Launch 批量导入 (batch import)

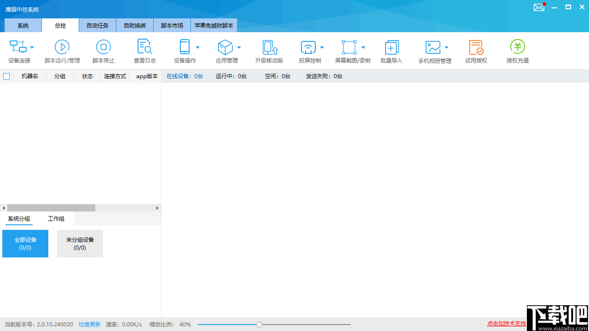pos(391,51)
